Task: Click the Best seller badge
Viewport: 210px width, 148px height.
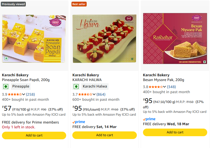Action: pos(79,4)
